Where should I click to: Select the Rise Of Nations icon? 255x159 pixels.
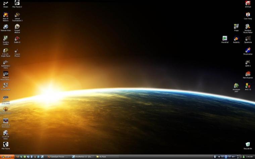point(5,17)
